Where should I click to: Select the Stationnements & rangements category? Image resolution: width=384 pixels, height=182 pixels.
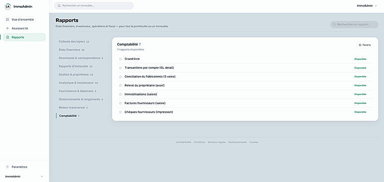81,99
